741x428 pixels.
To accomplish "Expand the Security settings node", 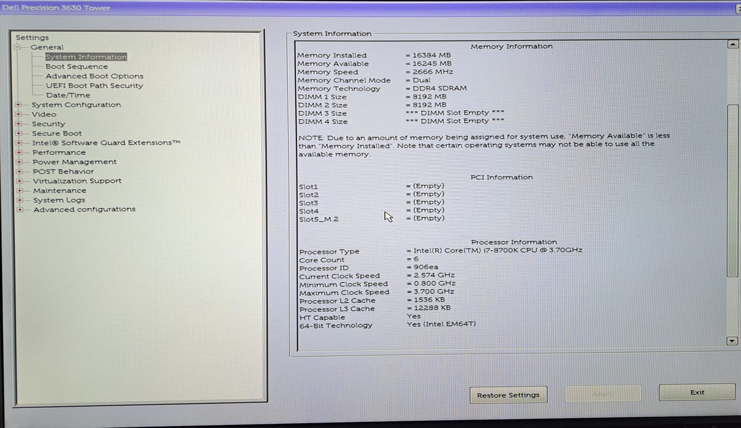I will click(19, 124).
